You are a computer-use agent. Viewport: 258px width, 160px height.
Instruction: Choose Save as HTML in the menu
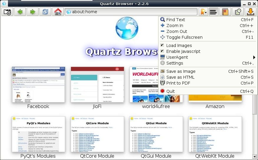pyautogui.click(x=208, y=77)
